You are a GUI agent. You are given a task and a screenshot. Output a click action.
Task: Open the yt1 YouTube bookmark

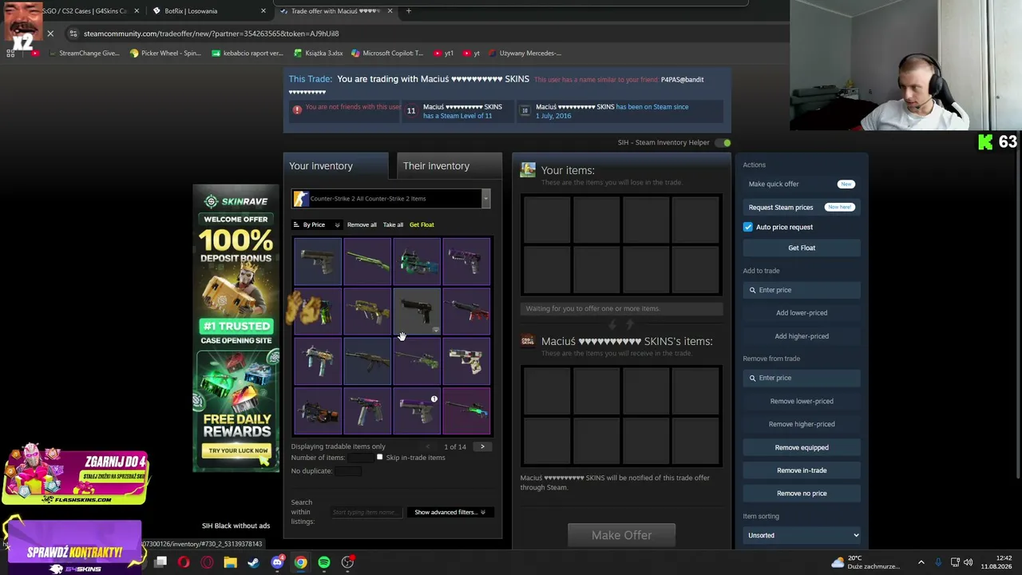[x=443, y=54]
